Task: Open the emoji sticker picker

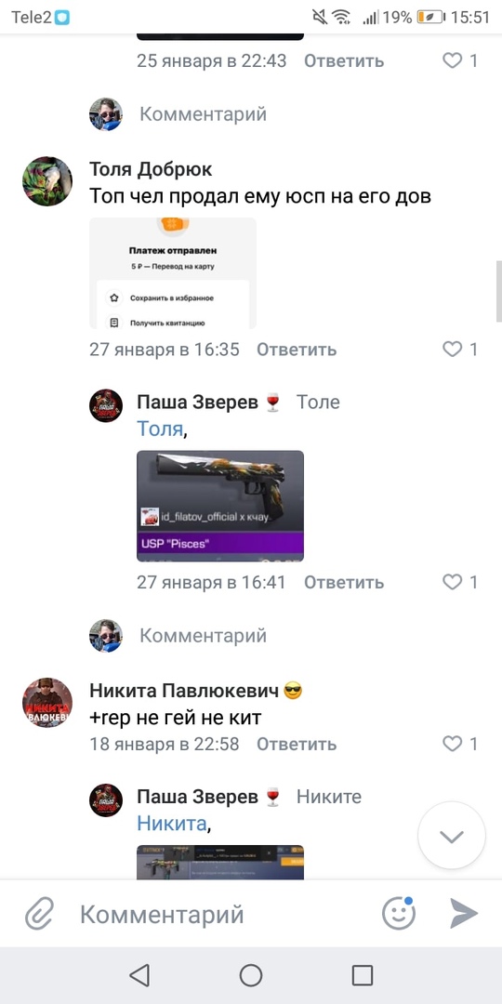Action: tap(398, 913)
